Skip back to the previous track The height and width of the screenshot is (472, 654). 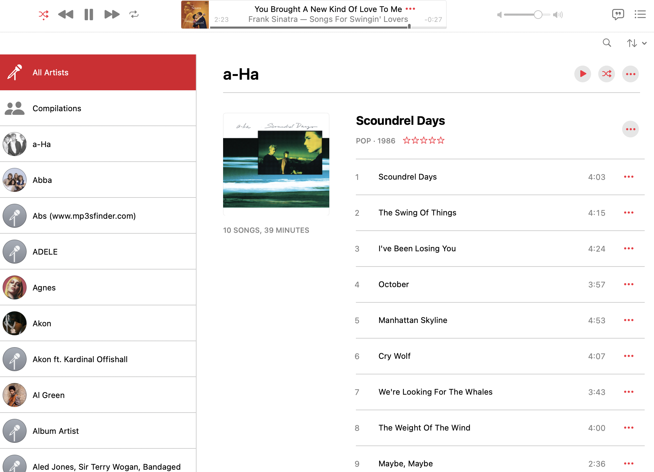tap(66, 14)
